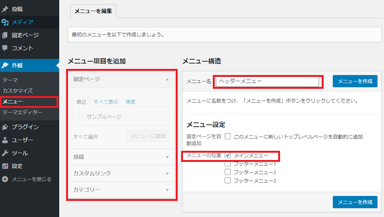Select the 最近 tab in 固定ページ
Screen dimensions: 384x217
click(x=81, y=102)
